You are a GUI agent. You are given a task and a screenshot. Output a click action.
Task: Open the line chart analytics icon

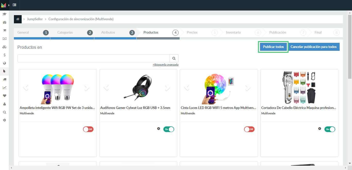(4, 87)
